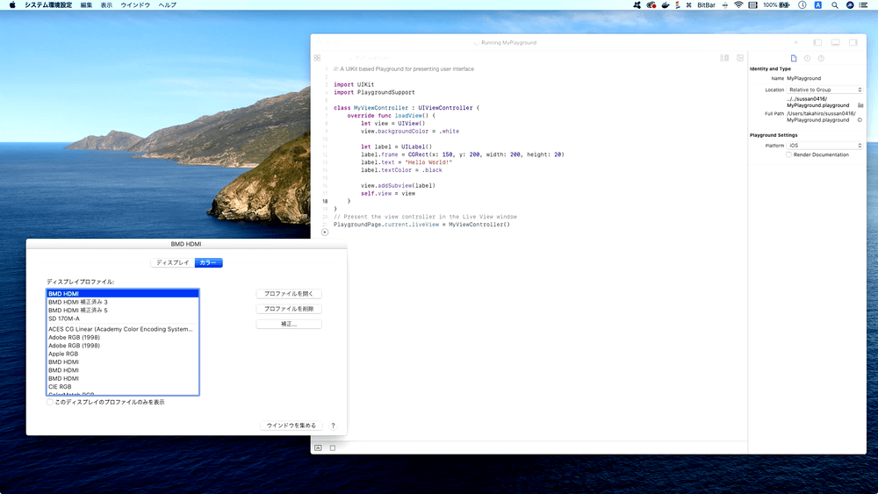
Task: Open the editor options menu
Action: tap(724, 58)
